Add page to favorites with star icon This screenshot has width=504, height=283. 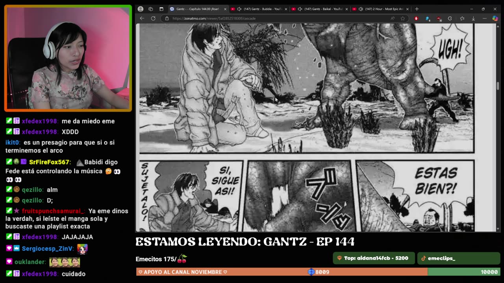[x=402, y=18]
